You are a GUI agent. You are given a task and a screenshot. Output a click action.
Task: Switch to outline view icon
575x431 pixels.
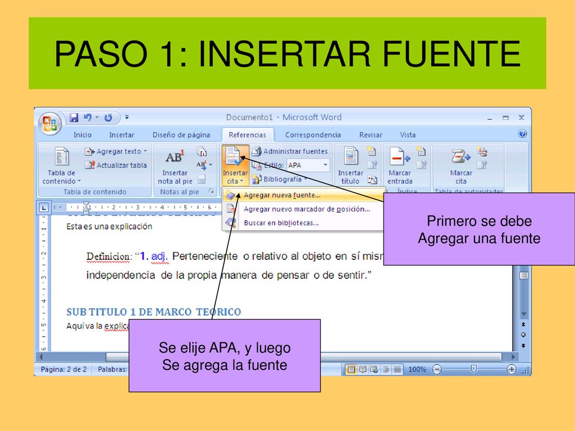pos(386,369)
